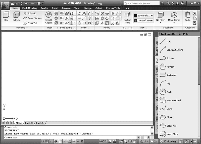Select the Polygon tool in ribbon Draw panel

click(x=79, y=23)
